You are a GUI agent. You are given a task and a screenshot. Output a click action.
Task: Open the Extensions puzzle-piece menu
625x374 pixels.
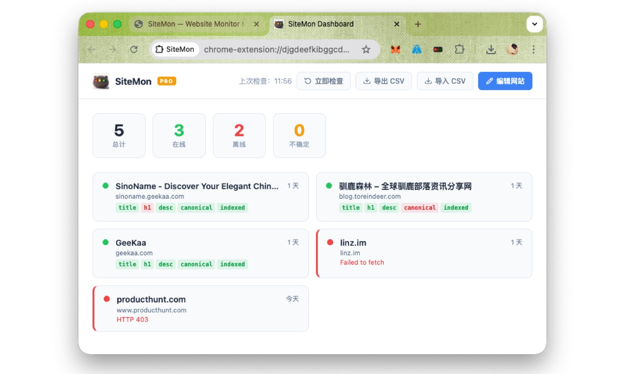(459, 50)
